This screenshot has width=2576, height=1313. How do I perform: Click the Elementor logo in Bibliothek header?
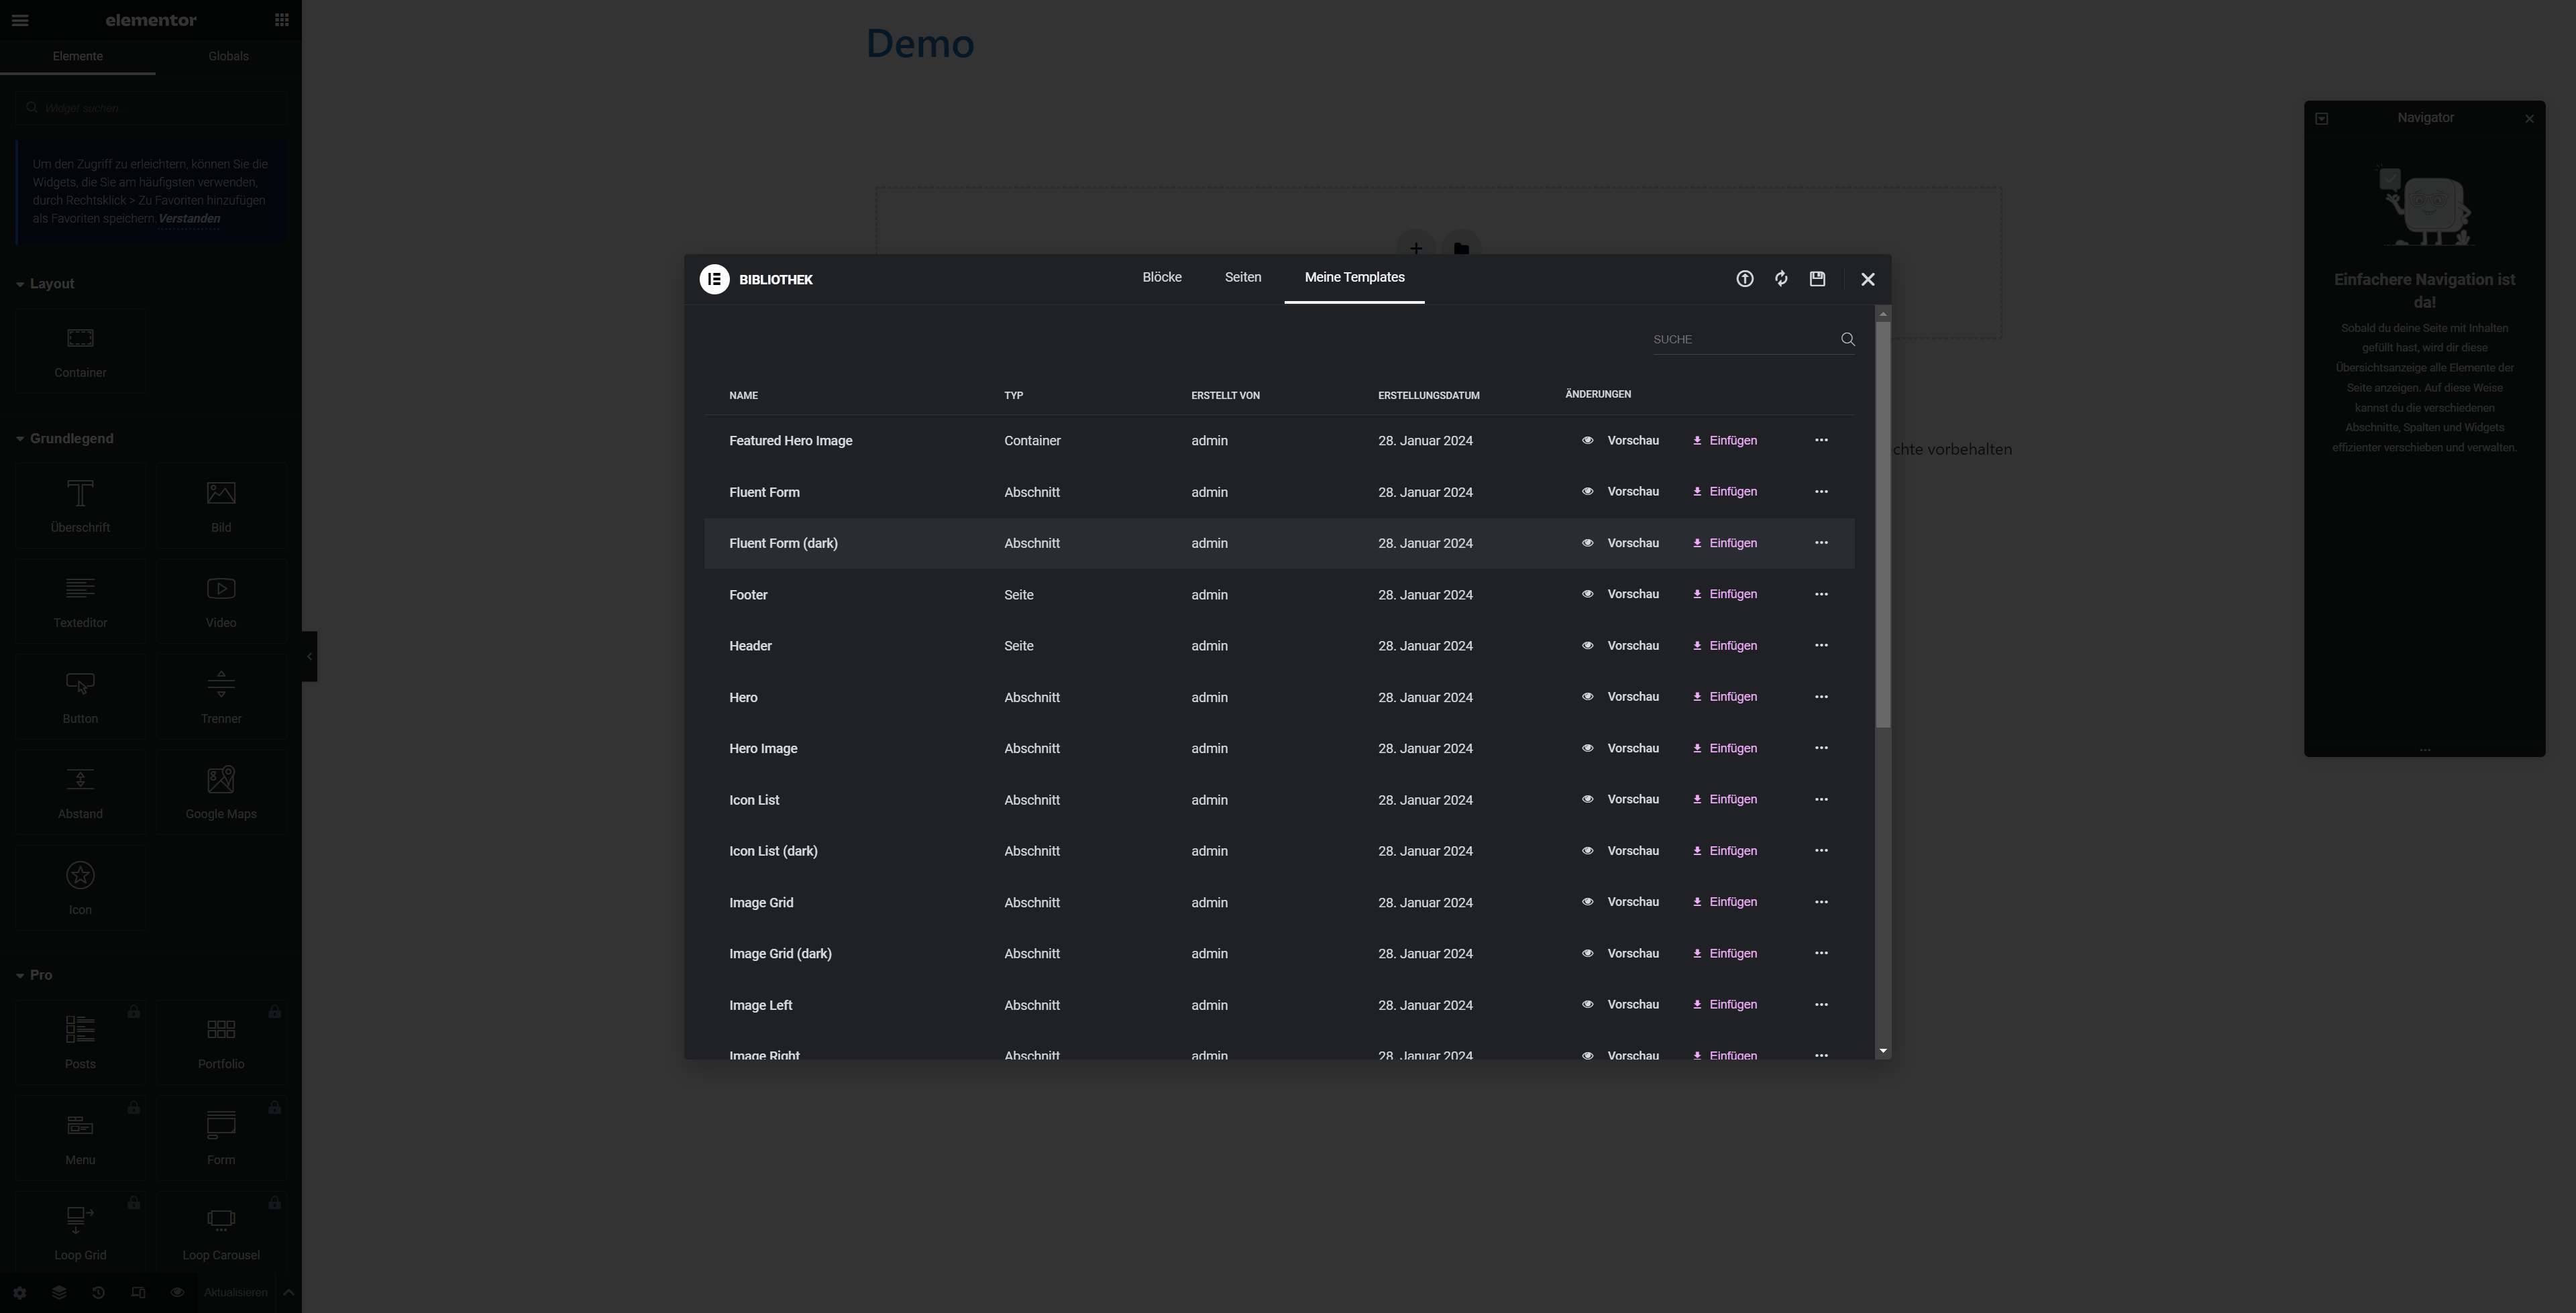714,279
